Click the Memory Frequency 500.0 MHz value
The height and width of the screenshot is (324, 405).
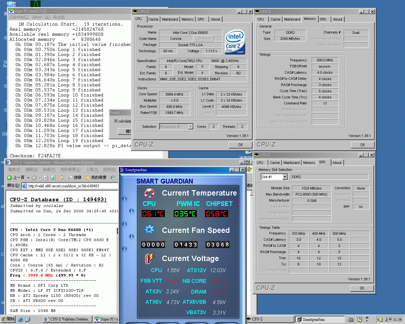tap(325, 60)
